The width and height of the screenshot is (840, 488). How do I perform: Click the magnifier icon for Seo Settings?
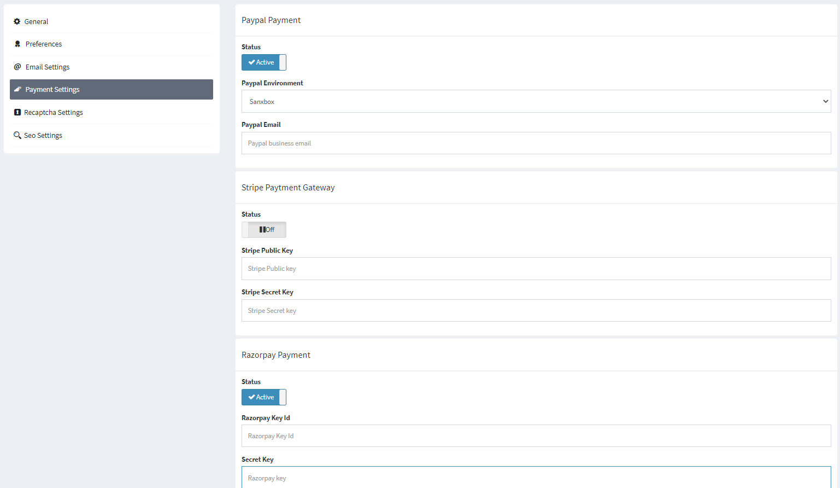click(x=17, y=135)
